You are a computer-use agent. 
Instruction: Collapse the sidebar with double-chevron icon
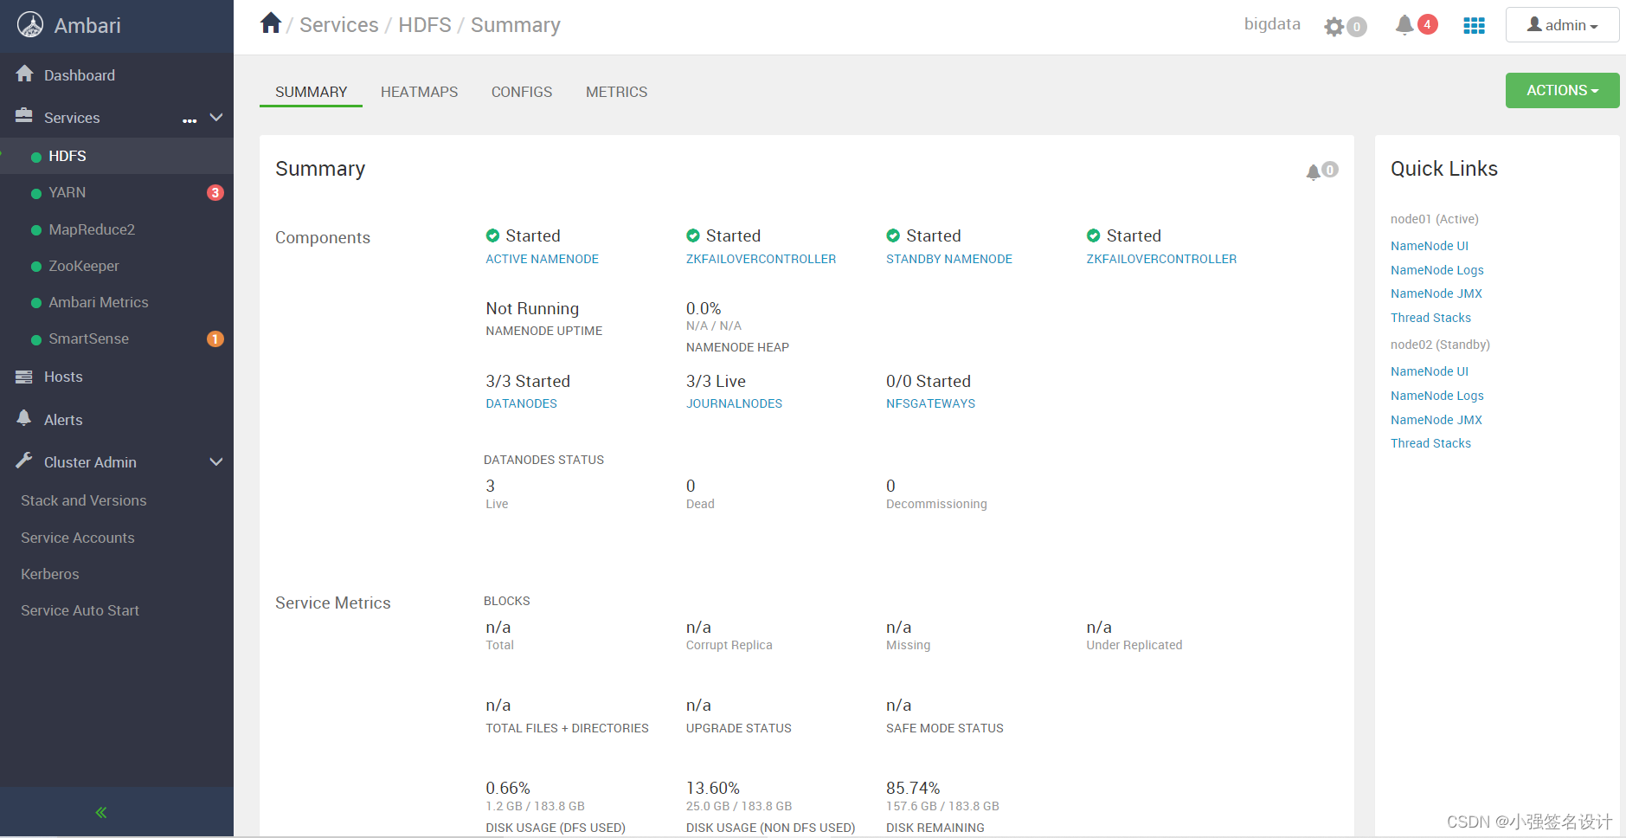coord(101,812)
